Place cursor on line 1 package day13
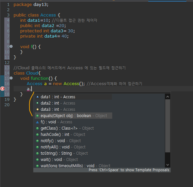The width and height of the screenshot is (193, 187). [31, 5]
